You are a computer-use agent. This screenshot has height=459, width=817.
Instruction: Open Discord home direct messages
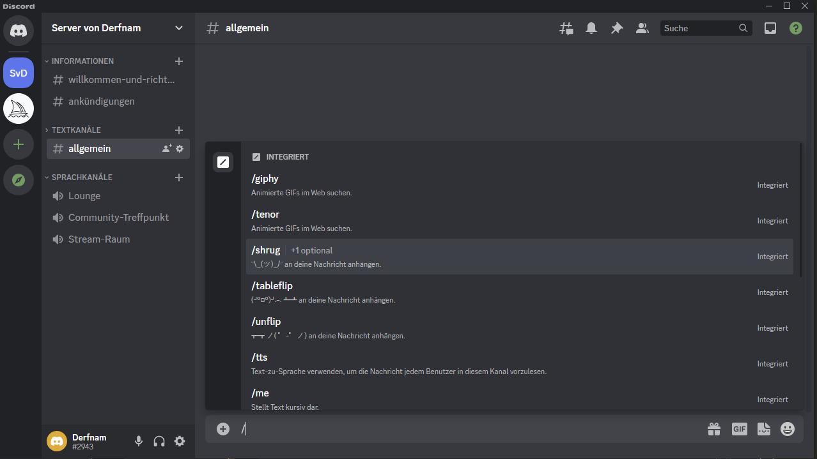(19, 31)
